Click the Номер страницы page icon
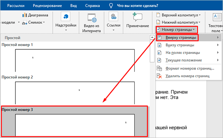 [x=158, y=29]
